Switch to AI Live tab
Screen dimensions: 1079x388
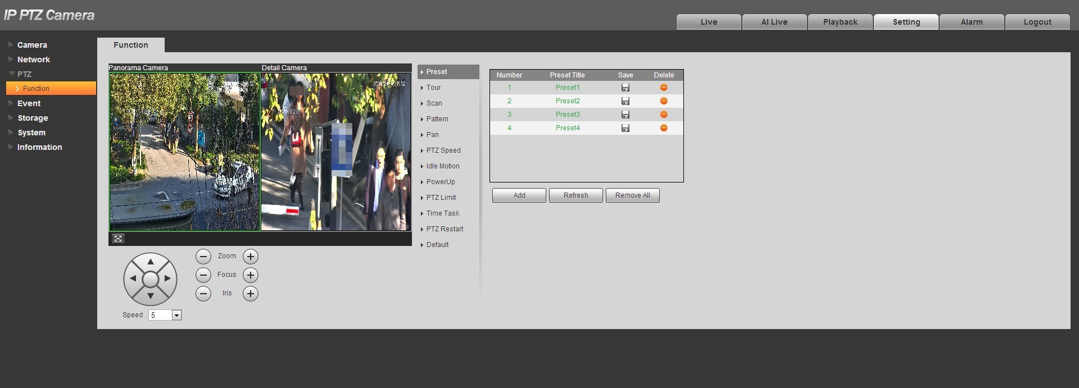[774, 22]
